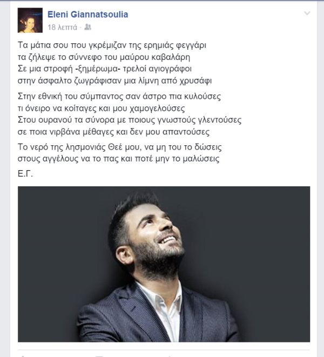The image size is (324, 357).
Task: Open the post options chevron menu
Action: click(307, 13)
